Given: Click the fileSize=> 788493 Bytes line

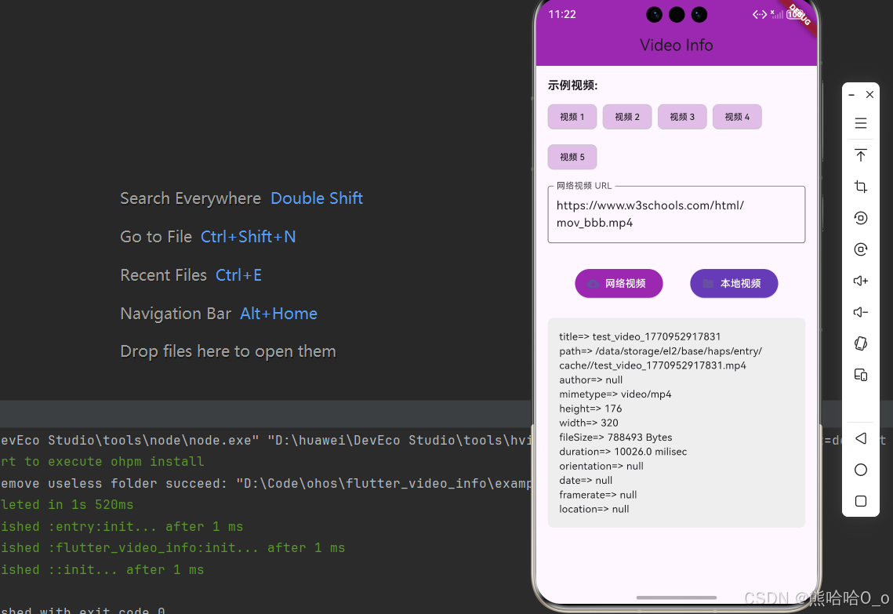Looking at the screenshot, I should click(615, 437).
